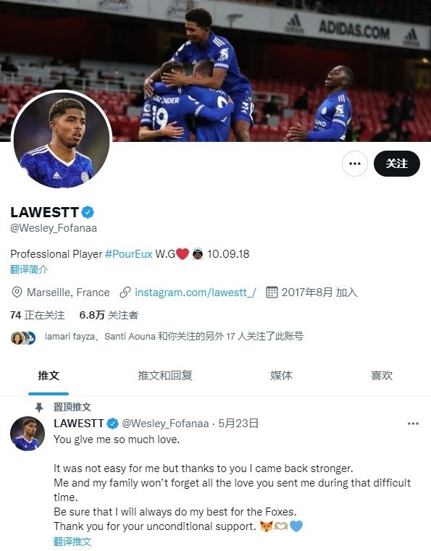This screenshot has height=551, width=431.
Task: Click the verified badge in the pinned tweet
Action: point(112,424)
